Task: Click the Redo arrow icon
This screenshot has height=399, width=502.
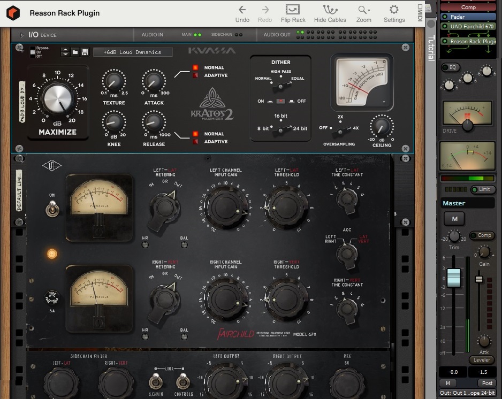Action: click(265, 10)
